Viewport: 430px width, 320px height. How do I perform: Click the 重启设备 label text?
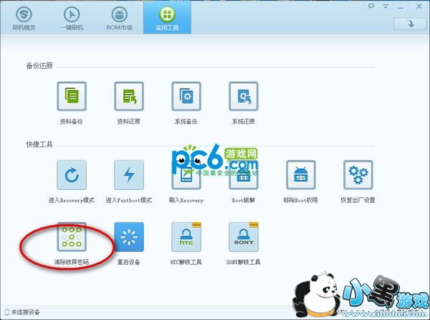point(128,262)
